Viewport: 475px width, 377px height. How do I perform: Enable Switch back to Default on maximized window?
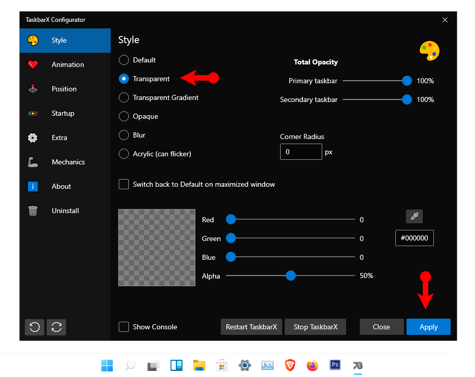click(x=123, y=184)
